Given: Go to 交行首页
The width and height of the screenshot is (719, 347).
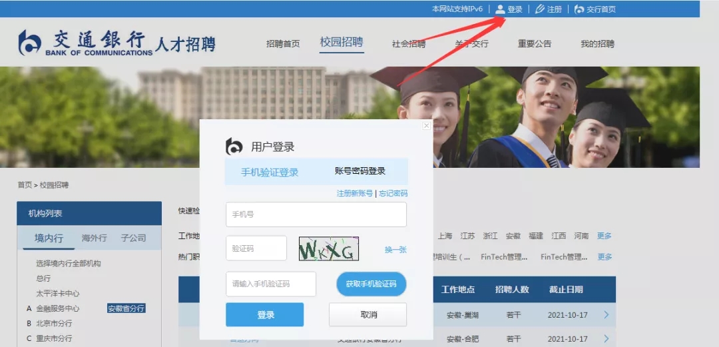Looking at the screenshot, I should (x=601, y=9).
